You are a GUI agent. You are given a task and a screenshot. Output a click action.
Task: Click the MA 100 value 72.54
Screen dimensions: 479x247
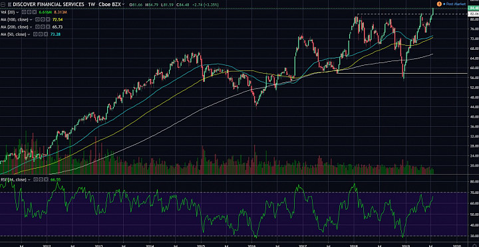point(58,19)
